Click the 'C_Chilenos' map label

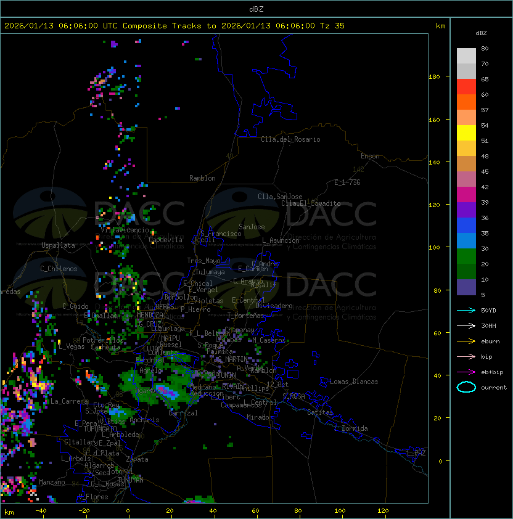(59, 269)
